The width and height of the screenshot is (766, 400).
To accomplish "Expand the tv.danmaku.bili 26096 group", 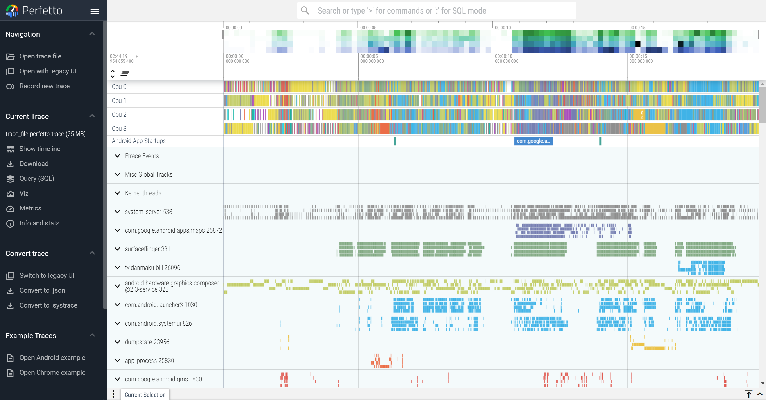I will tap(118, 267).
